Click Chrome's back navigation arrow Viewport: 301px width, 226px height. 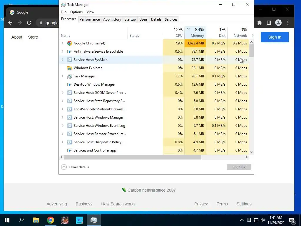coord(10,23)
